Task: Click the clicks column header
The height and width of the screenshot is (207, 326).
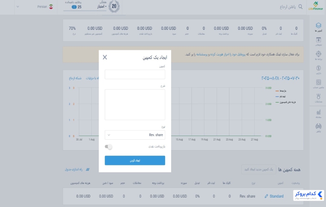Action: coord(227,183)
